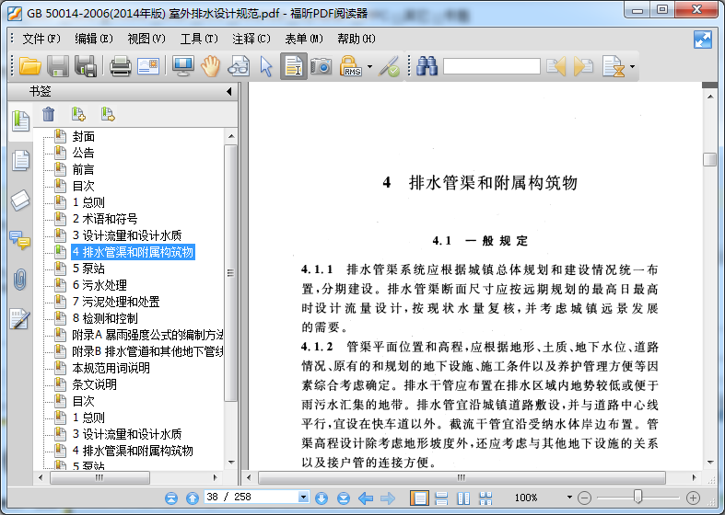Open the 术语和符号 bookmark
This screenshot has height=515, width=725.
click(105, 219)
